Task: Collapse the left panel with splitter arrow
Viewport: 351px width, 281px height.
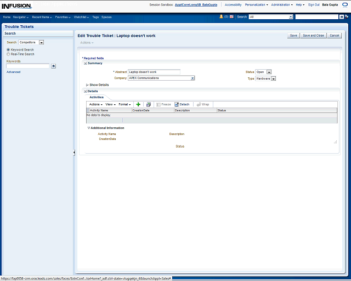Action: click(74, 153)
